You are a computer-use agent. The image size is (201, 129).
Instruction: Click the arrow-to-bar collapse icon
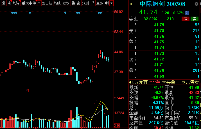coord(107,3)
